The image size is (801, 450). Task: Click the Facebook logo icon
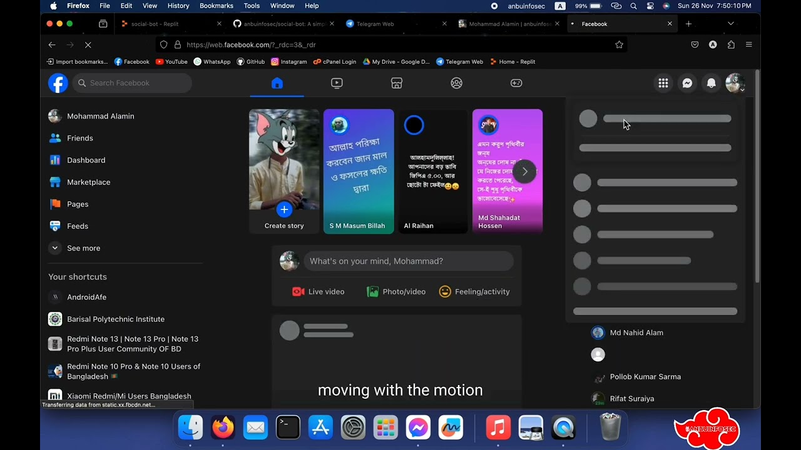click(x=58, y=83)
